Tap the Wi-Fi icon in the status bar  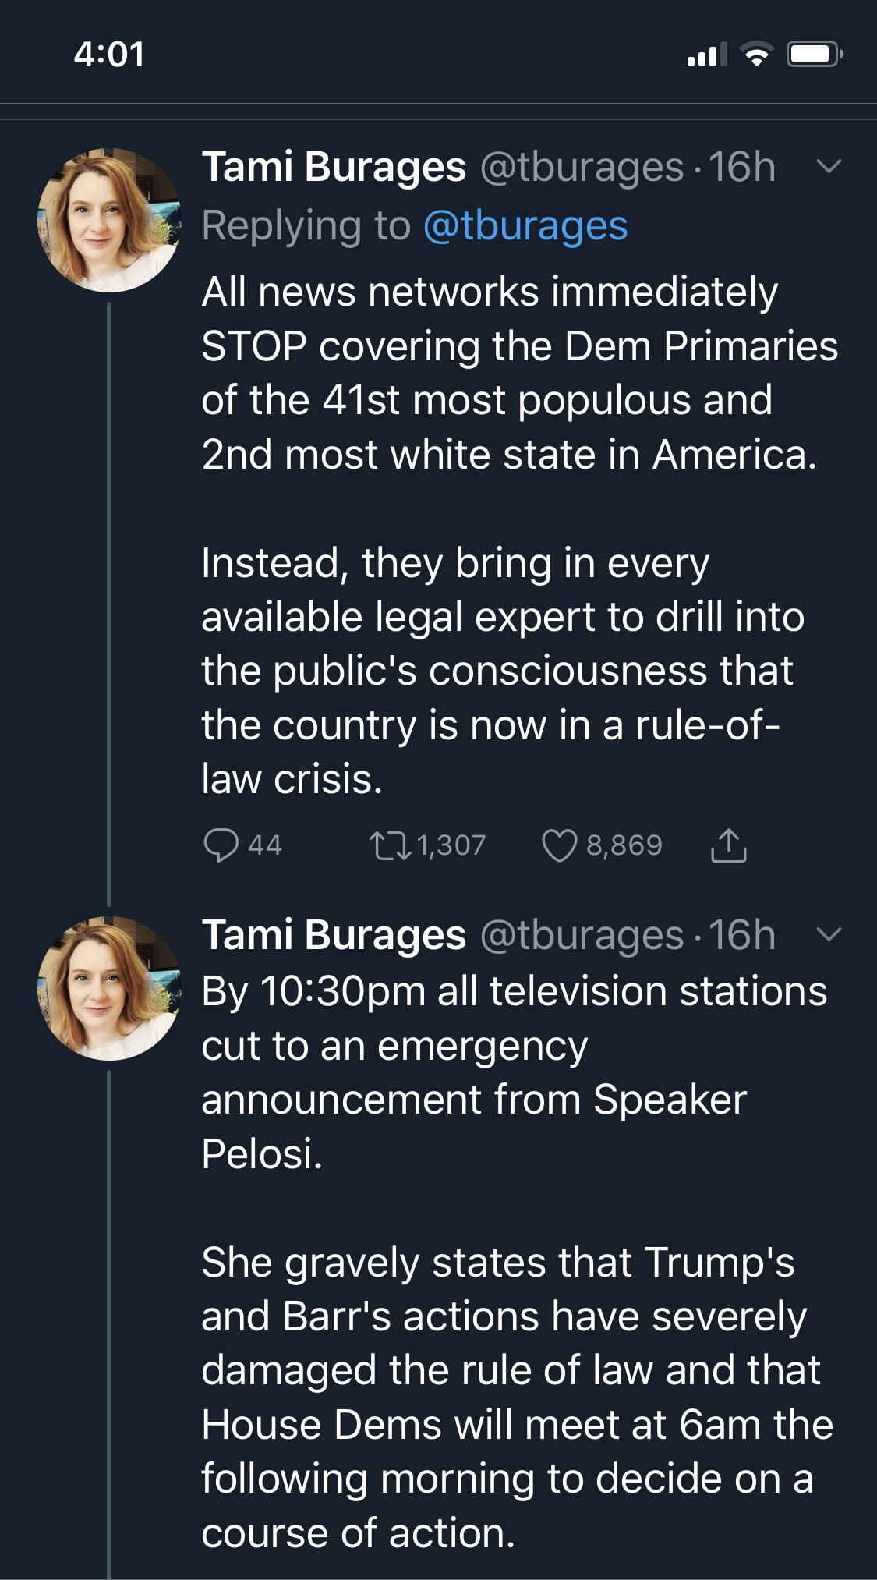(755, 55)
